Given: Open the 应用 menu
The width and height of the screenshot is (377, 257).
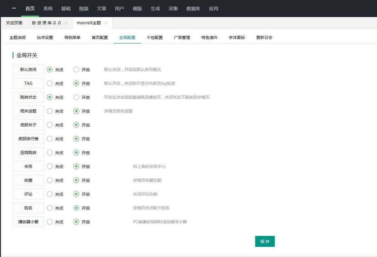Looking at the screenshot, I should coord(214,8).
